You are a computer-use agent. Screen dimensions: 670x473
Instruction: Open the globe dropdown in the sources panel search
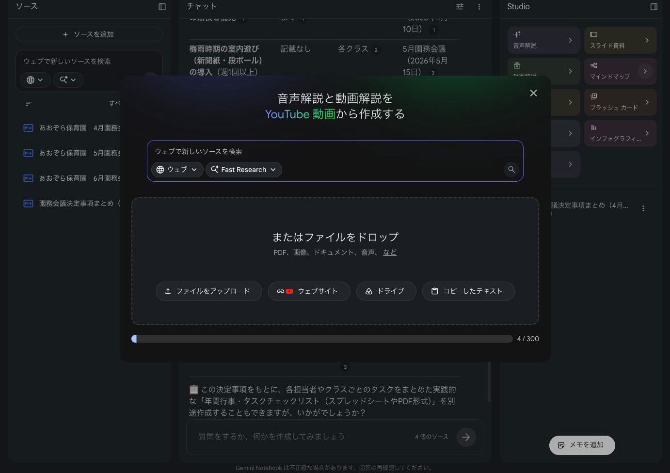tap(35, 80)
